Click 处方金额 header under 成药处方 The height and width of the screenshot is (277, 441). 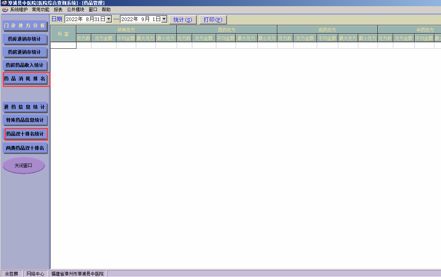(305, 38)
